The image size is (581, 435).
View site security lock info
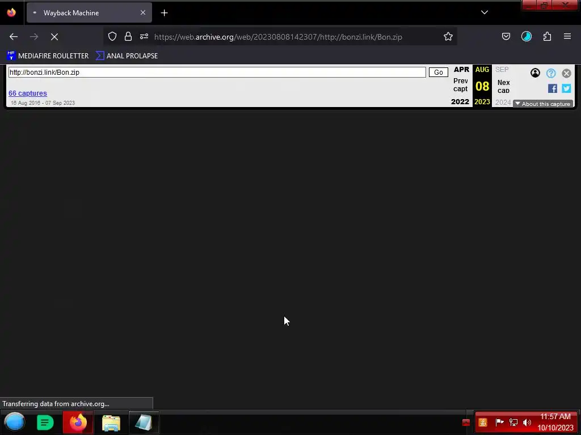(128, 36)
